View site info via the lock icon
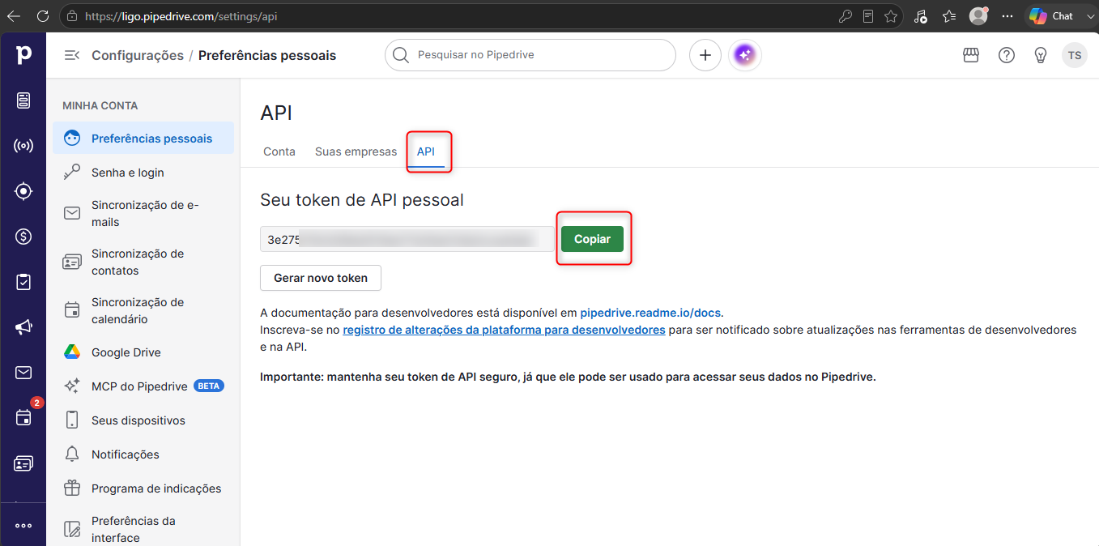1099x546 pixels. click(73, 16)
